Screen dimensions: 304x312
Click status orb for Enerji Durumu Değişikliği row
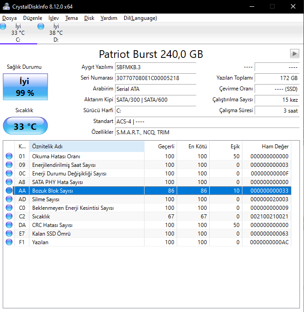[x=9, y=173]
